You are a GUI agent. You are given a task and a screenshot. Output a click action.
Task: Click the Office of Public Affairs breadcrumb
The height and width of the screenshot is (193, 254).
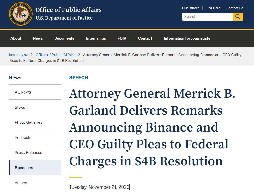click(55, 55)
